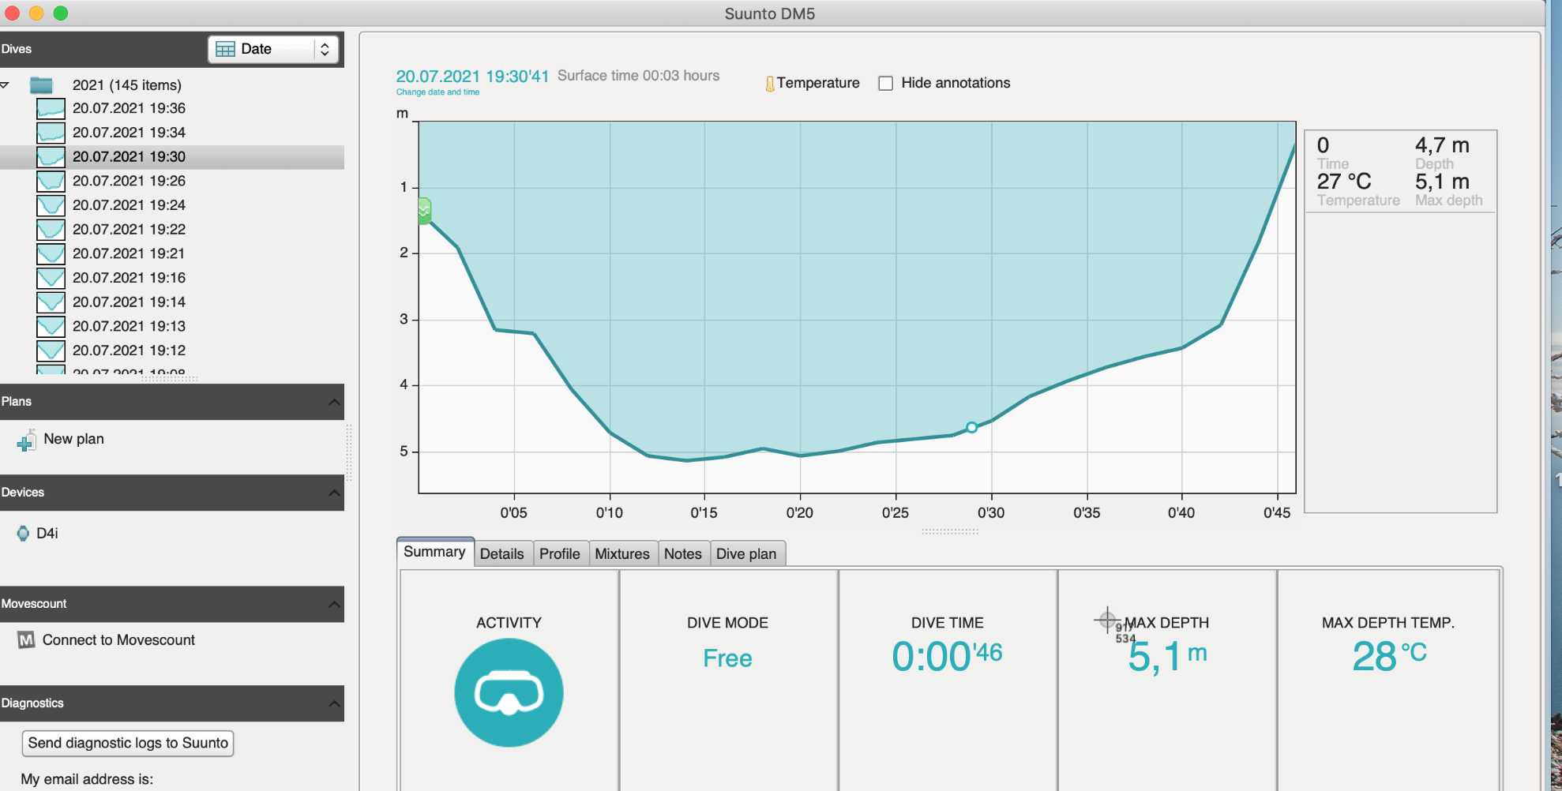
Task: Click the white cursor point on depth graph
Action: [x=971, y=427]
